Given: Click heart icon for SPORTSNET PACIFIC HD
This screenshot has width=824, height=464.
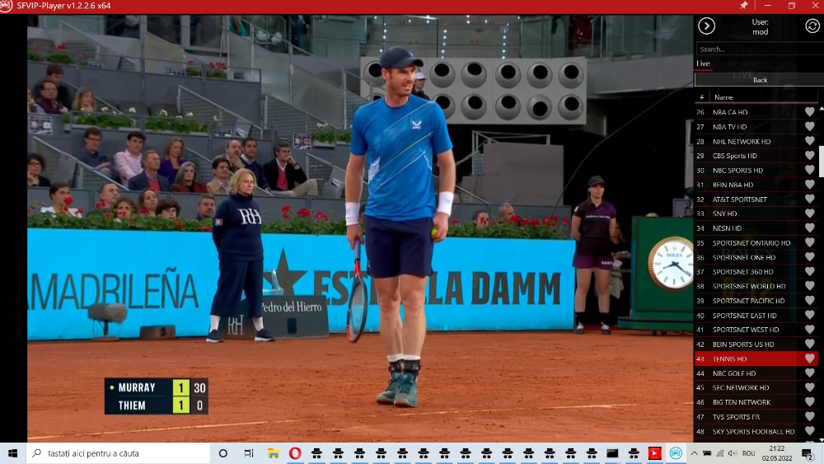Looking at the screenshot, I should click(809, 301).
